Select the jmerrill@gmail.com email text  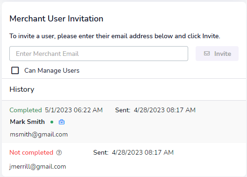pos(37,167)
